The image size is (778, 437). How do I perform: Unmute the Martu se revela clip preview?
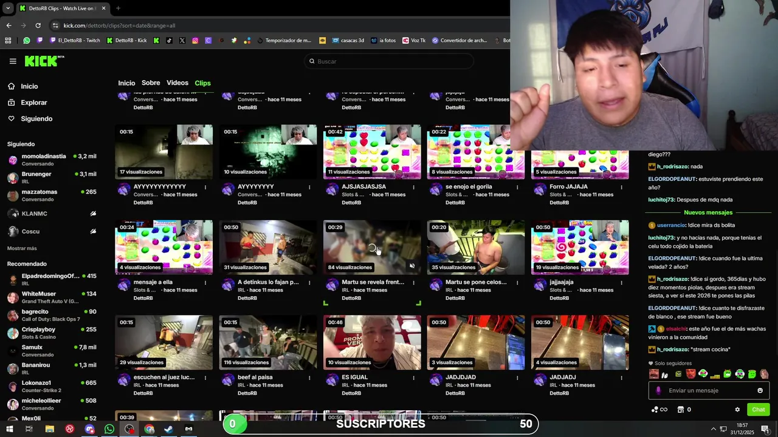click(412, 266)
